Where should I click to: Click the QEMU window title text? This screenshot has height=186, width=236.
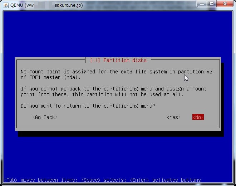46,5
